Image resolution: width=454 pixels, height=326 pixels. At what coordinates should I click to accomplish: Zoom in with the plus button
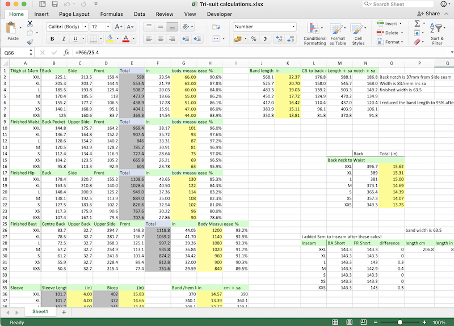(424, 322)
